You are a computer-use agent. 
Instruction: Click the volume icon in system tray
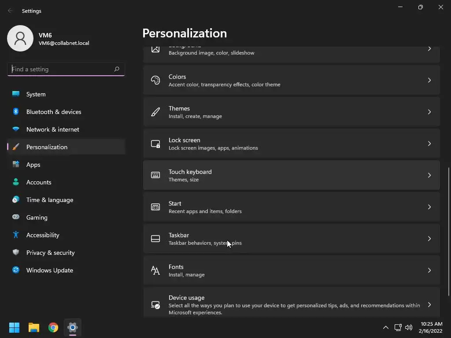(x=409, y=327)
